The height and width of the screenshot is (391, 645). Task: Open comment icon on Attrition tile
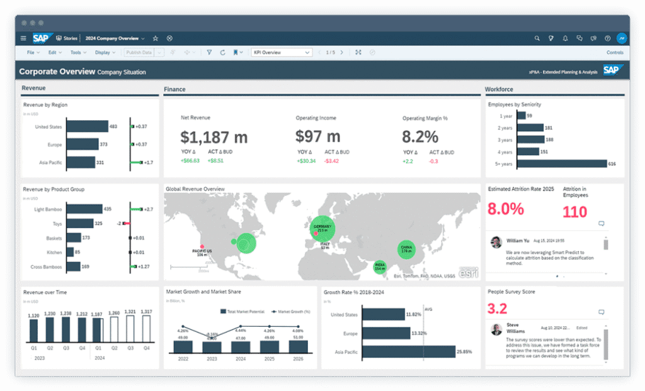(x=601, y=223)
